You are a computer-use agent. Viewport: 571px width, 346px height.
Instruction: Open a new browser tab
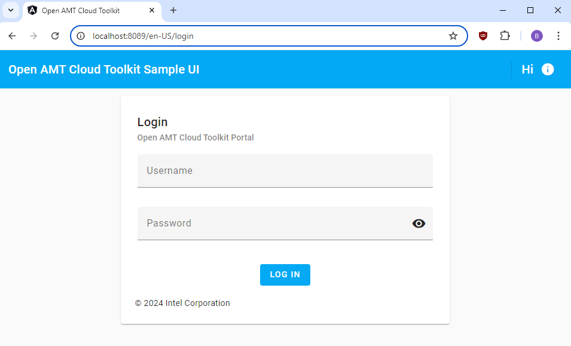tap(173, 10)
